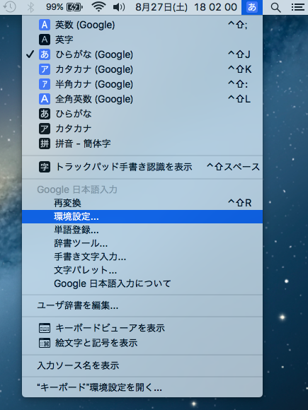Open Google 日本語入力について about item
Screen dimensions: 308x410
point(142,283)
